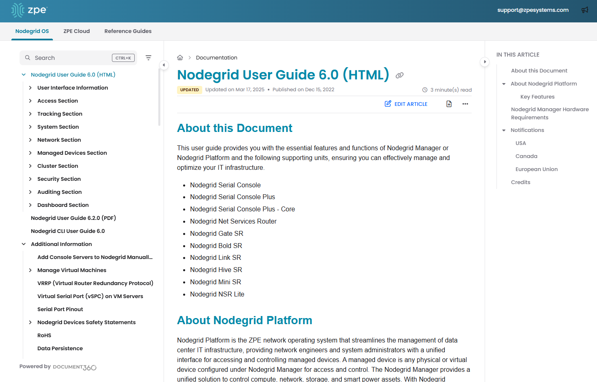The width and height of the screenshot is (597, 382).
Task: Expand Dashboard Section chevron
Action: coord(30,205)
